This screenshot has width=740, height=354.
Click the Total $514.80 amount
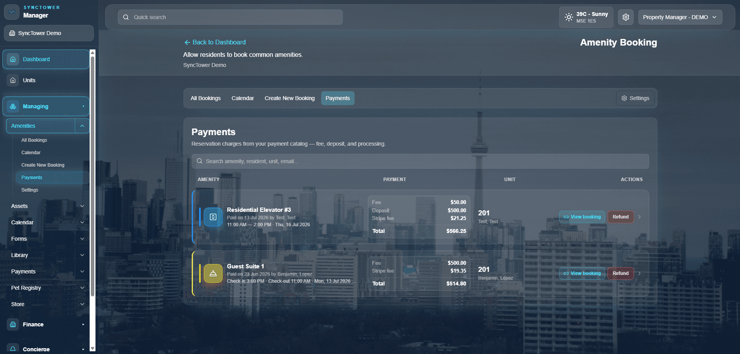(x=456, y=284)
